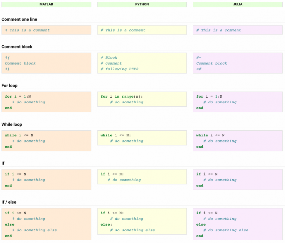Click the MATLAB column header

click(x=46, y=4)
